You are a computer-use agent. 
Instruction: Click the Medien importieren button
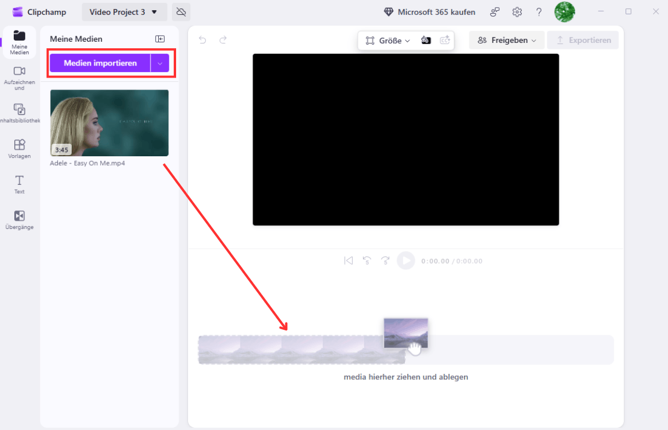pos(100,63)
